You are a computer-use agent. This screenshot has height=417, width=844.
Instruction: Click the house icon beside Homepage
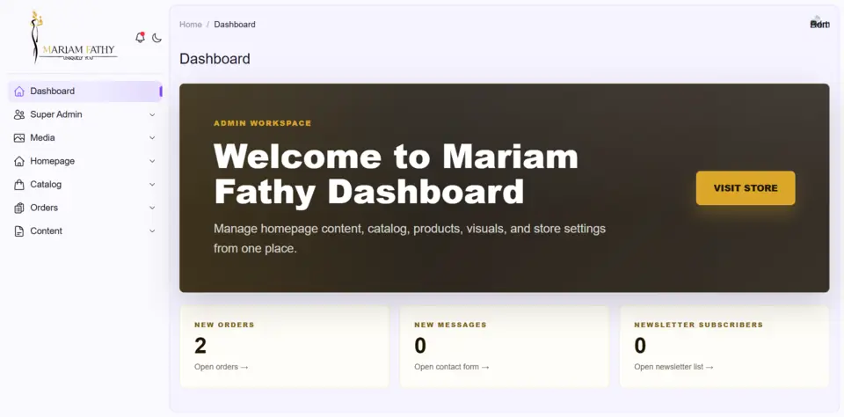pos(19,161)
